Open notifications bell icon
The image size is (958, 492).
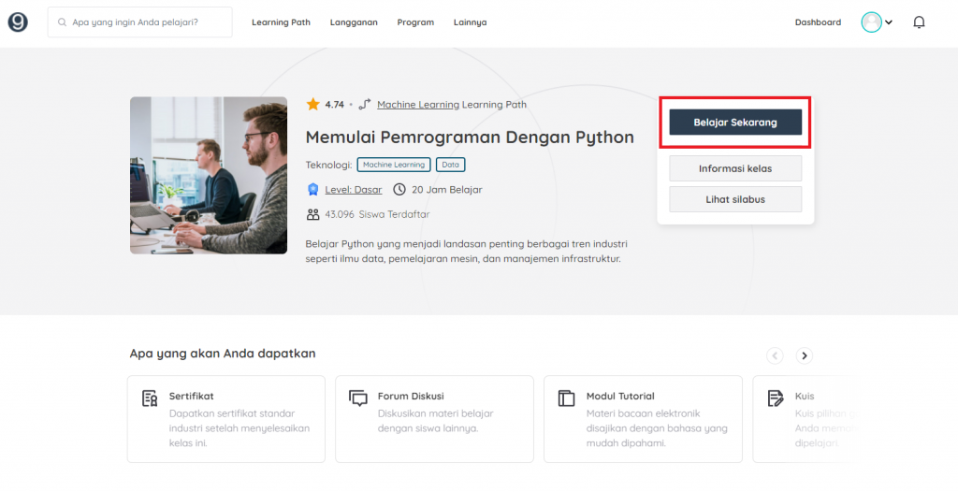click(x=919, y=22)
